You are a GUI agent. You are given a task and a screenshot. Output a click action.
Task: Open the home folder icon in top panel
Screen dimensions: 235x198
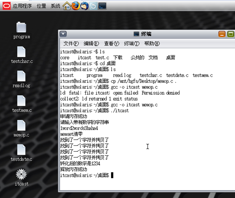[x=67, y=6]
